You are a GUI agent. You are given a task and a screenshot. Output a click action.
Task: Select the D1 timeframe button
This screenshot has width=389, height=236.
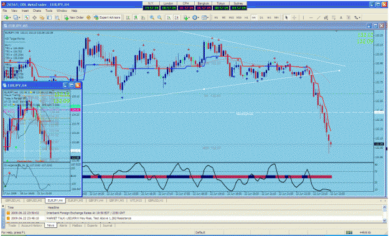tap(261, 17)
